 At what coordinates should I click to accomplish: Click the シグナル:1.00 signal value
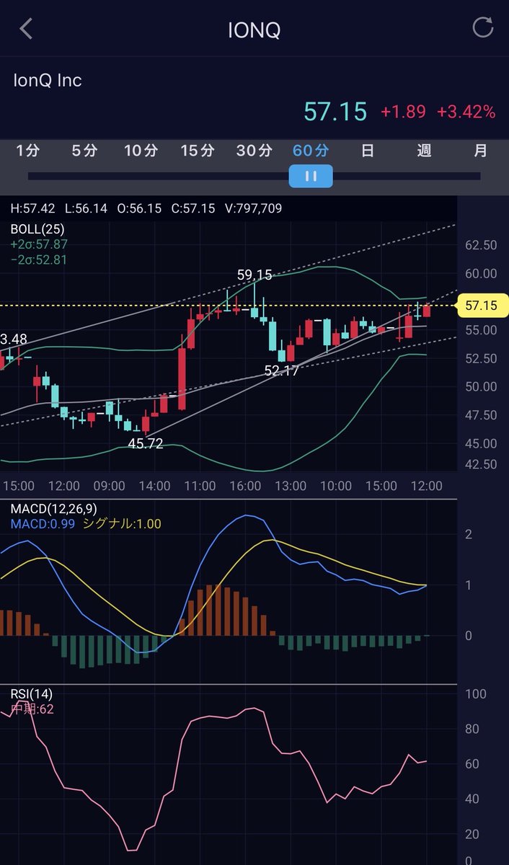[122, 524]
